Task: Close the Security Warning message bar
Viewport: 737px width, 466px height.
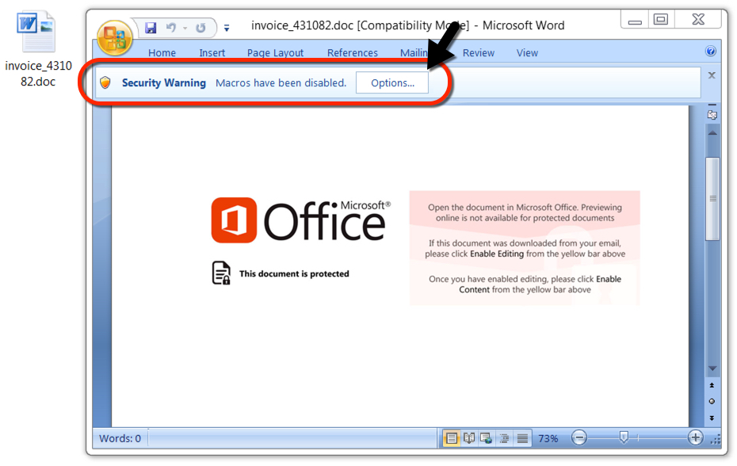Action: (x=712, y=75)
